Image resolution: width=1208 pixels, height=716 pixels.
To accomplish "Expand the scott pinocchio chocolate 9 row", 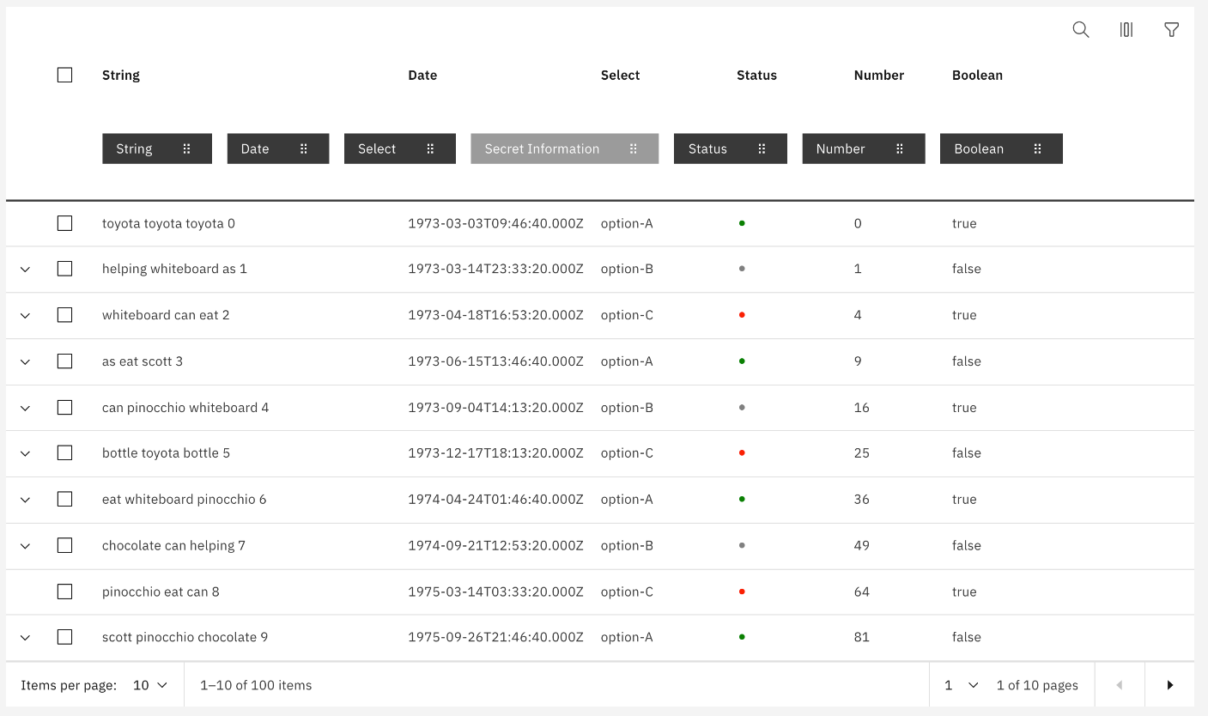I will (x=25, y=637).
